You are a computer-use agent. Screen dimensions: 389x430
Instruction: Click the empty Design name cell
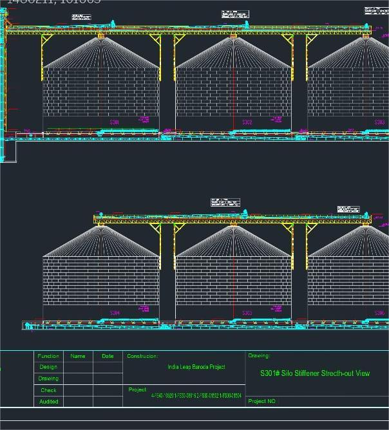point(78,367)
